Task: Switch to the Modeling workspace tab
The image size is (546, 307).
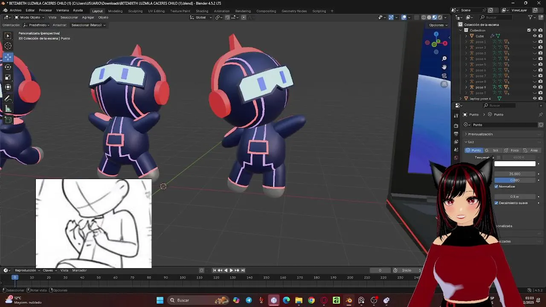Action: click(115, 11)
